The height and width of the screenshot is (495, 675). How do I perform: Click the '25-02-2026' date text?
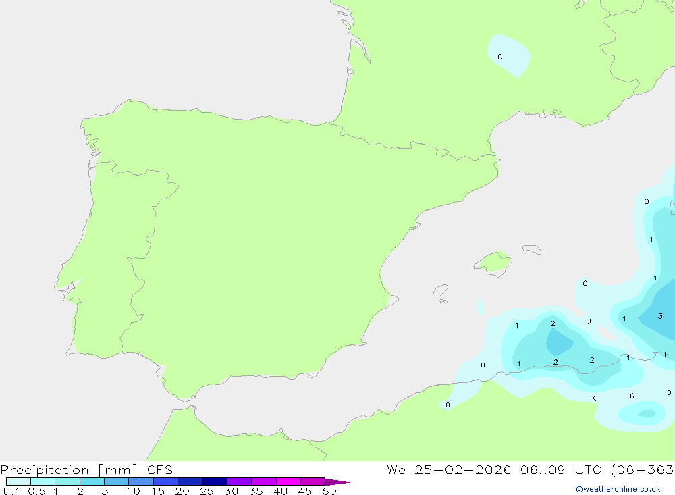click(463, 469)
